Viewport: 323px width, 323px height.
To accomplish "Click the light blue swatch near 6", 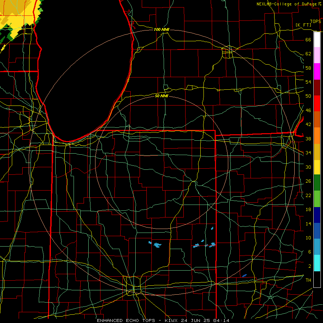I will click(x=317, y=247).
